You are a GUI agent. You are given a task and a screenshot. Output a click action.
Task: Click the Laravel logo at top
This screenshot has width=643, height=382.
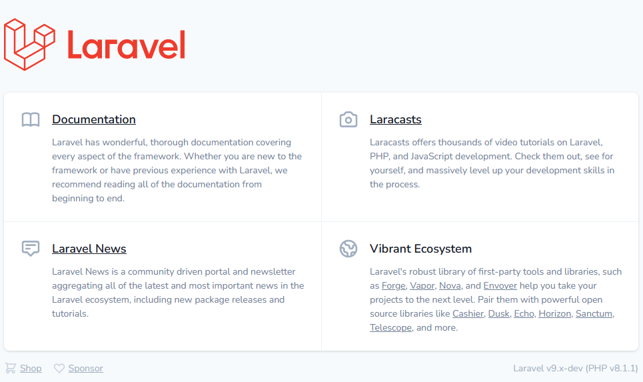(x=95, y=45)
